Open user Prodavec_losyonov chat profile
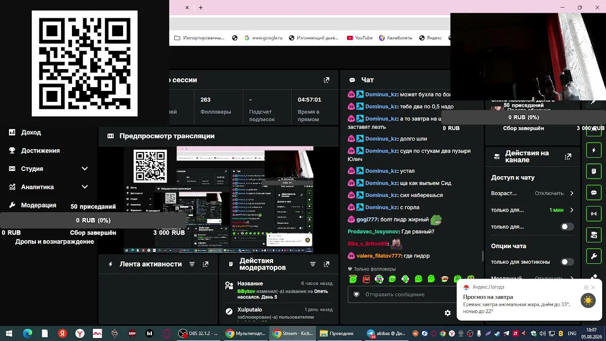 click(x=373, y=232)
